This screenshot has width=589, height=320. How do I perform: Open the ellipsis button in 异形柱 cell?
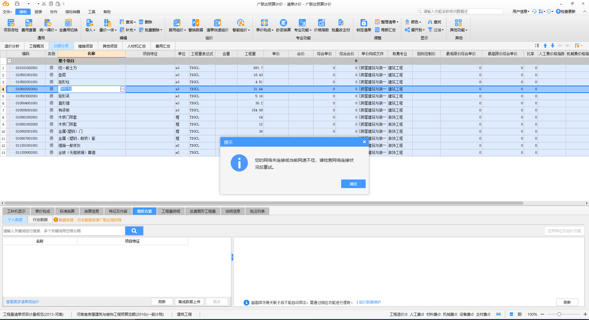click(x=122, y=89)
